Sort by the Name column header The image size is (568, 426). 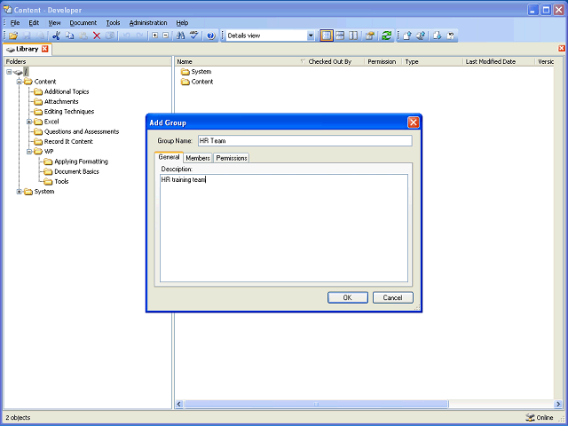point(241,61)
